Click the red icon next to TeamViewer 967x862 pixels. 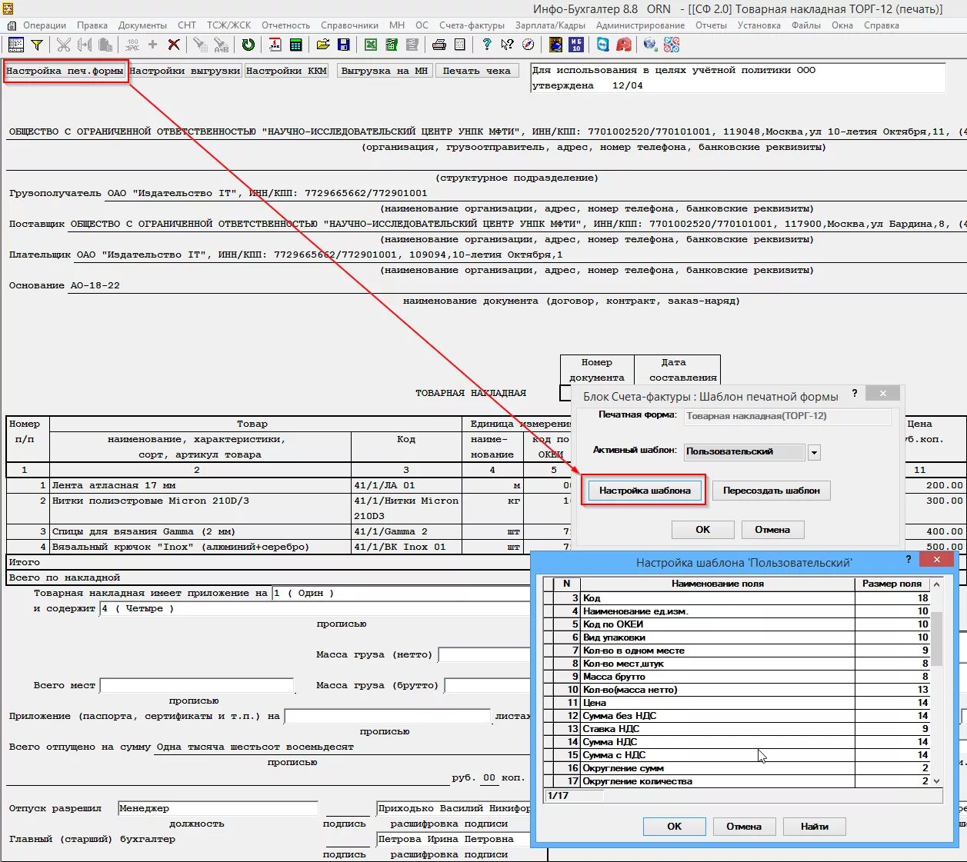coord(624,45)
